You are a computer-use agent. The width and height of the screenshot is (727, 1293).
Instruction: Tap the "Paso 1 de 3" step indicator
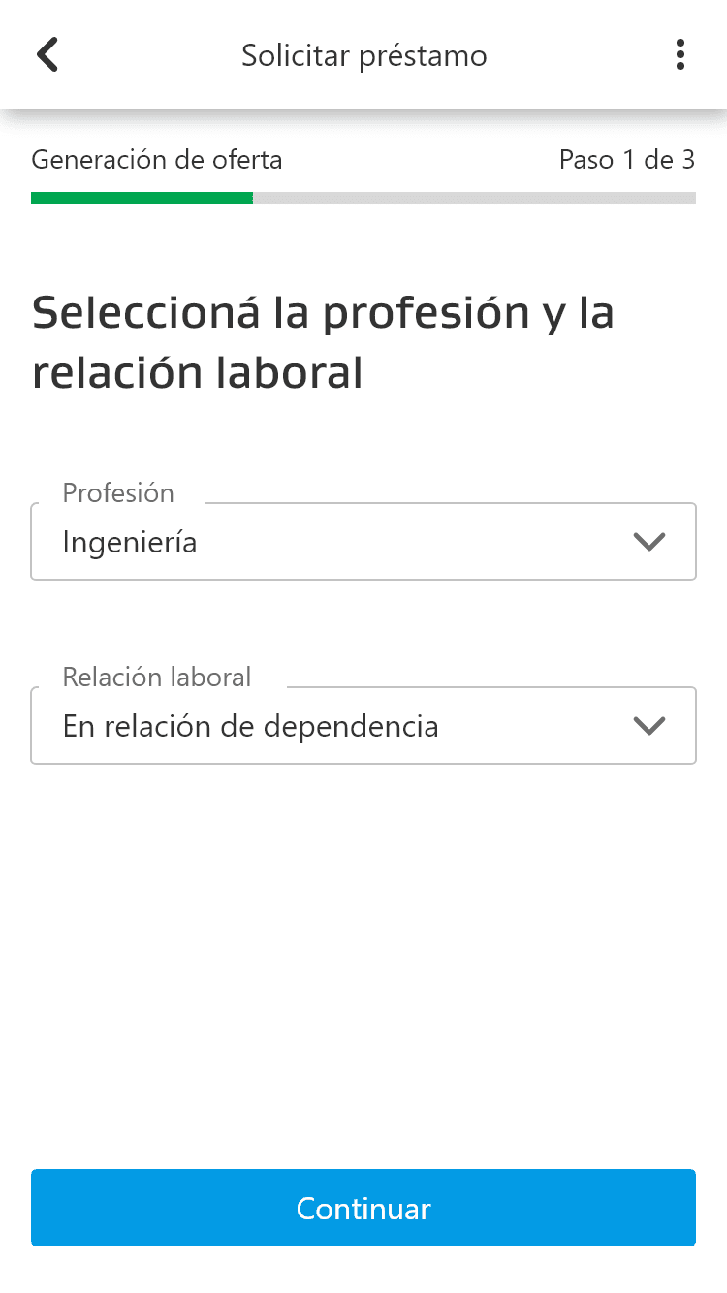627,160
